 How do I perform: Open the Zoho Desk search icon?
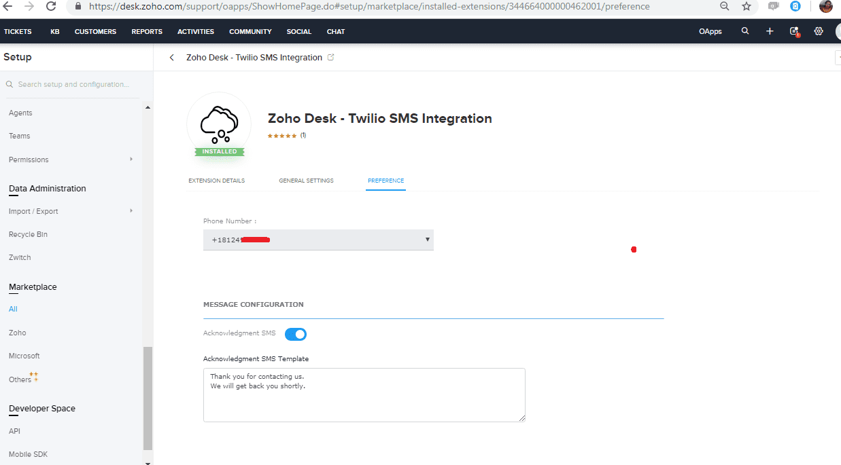(745, 31)
